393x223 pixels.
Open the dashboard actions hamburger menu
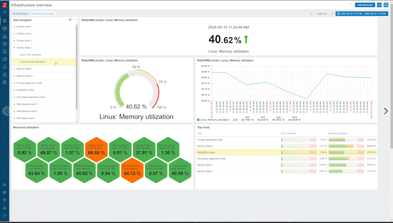379,5
